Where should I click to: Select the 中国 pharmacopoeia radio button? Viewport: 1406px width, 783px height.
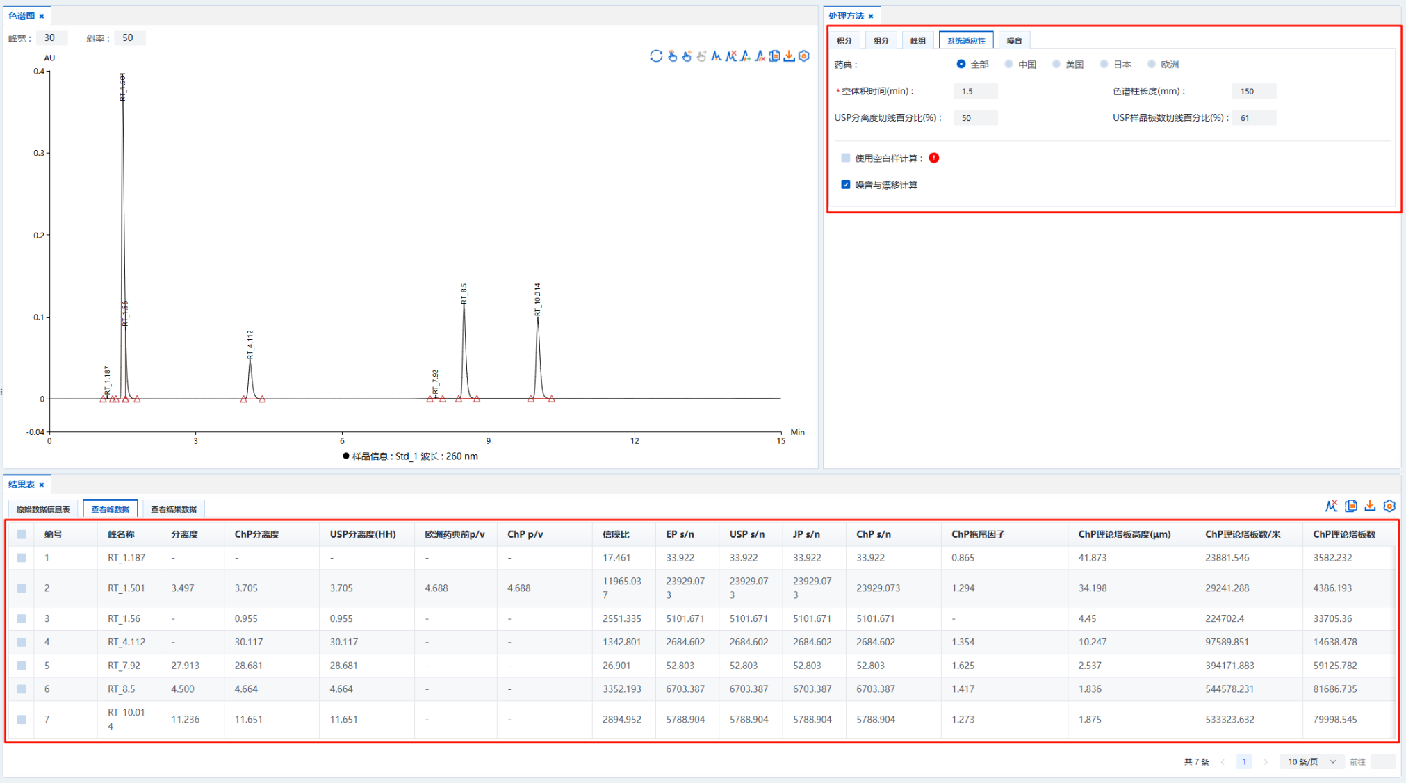click(1009, 64)
